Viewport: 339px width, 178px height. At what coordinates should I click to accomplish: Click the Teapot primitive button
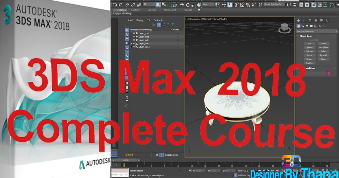click(309, 59)
